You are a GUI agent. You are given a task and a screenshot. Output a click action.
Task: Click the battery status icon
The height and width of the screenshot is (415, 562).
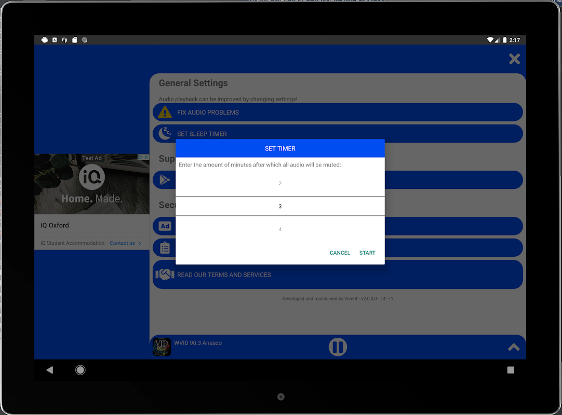(505, 40)
